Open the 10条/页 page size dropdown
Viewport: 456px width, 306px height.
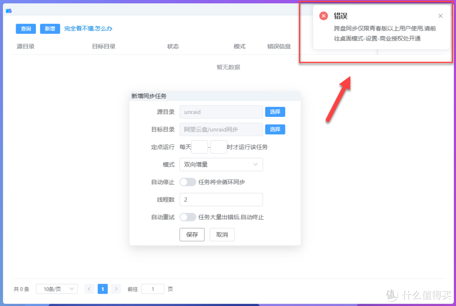(57, 289)
